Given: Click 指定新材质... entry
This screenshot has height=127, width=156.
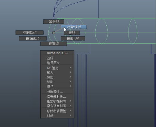Looking at the screenshot, I should tap(57, 97).
